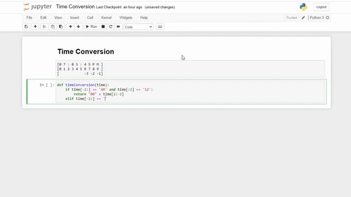The width and height of the screenshot is (351, 197).
Task: Restart kernel and rerun notebook icon
Action: tap(118, 27)
